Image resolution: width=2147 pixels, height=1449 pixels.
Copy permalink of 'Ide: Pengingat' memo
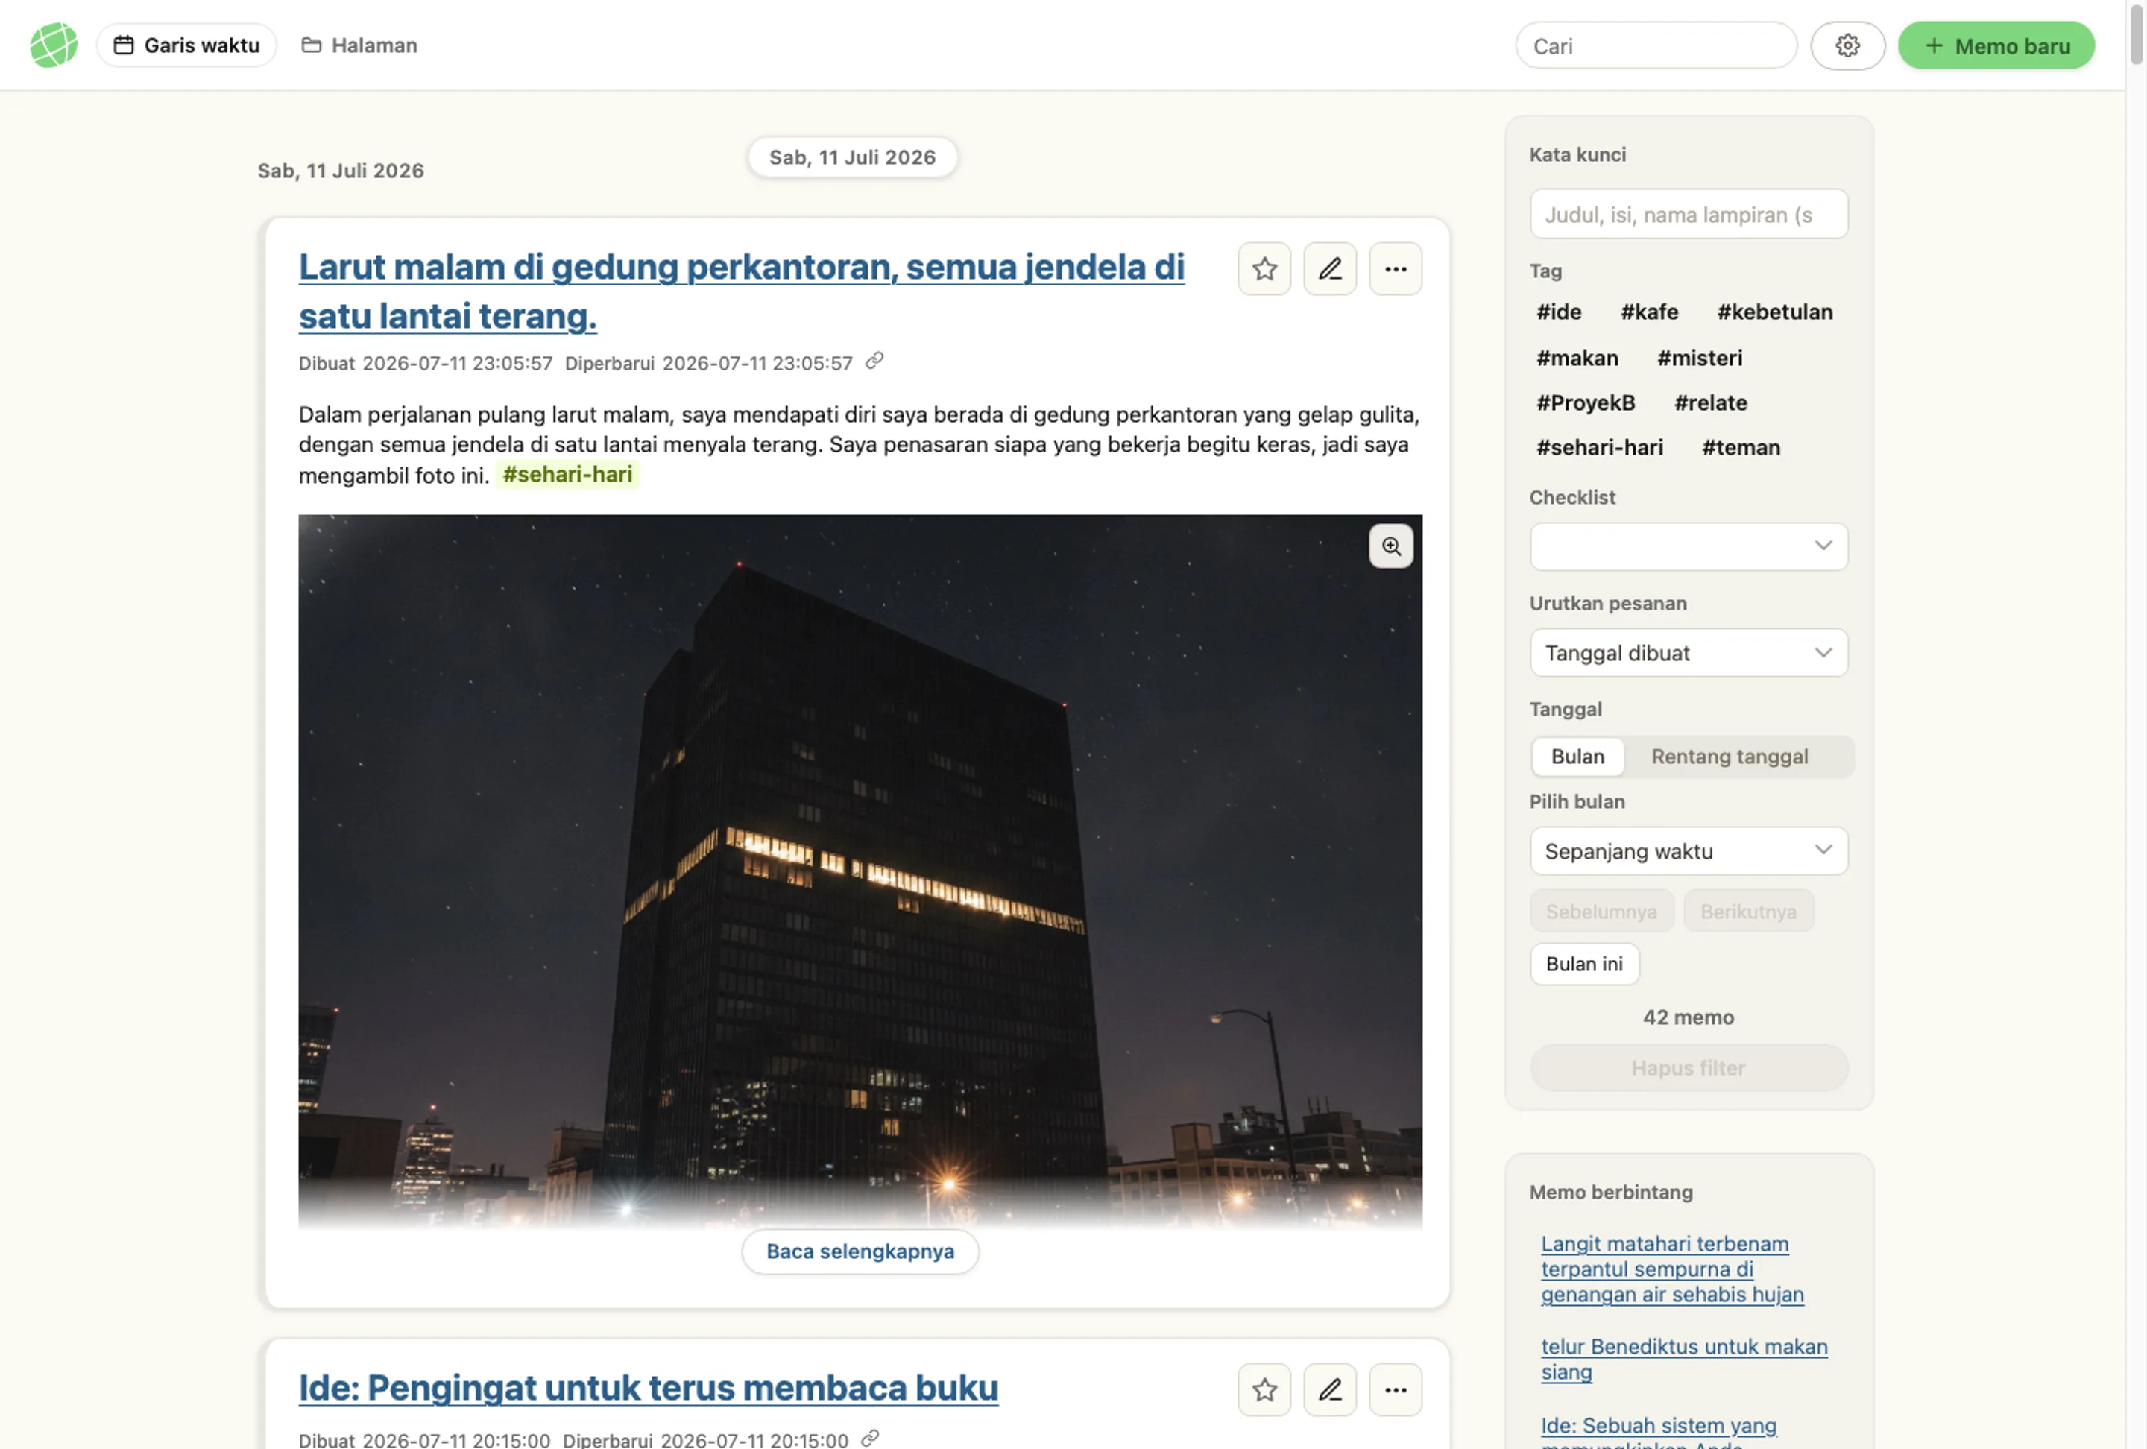(x=869, y=1438)
